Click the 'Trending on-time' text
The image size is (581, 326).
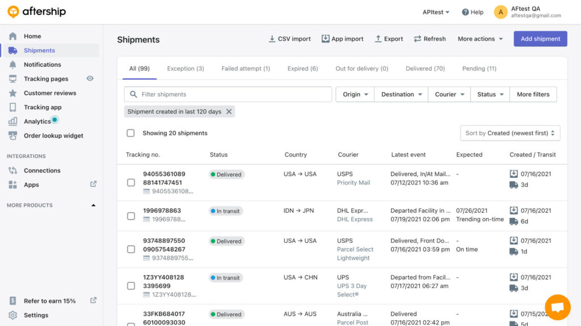point(480,219)
